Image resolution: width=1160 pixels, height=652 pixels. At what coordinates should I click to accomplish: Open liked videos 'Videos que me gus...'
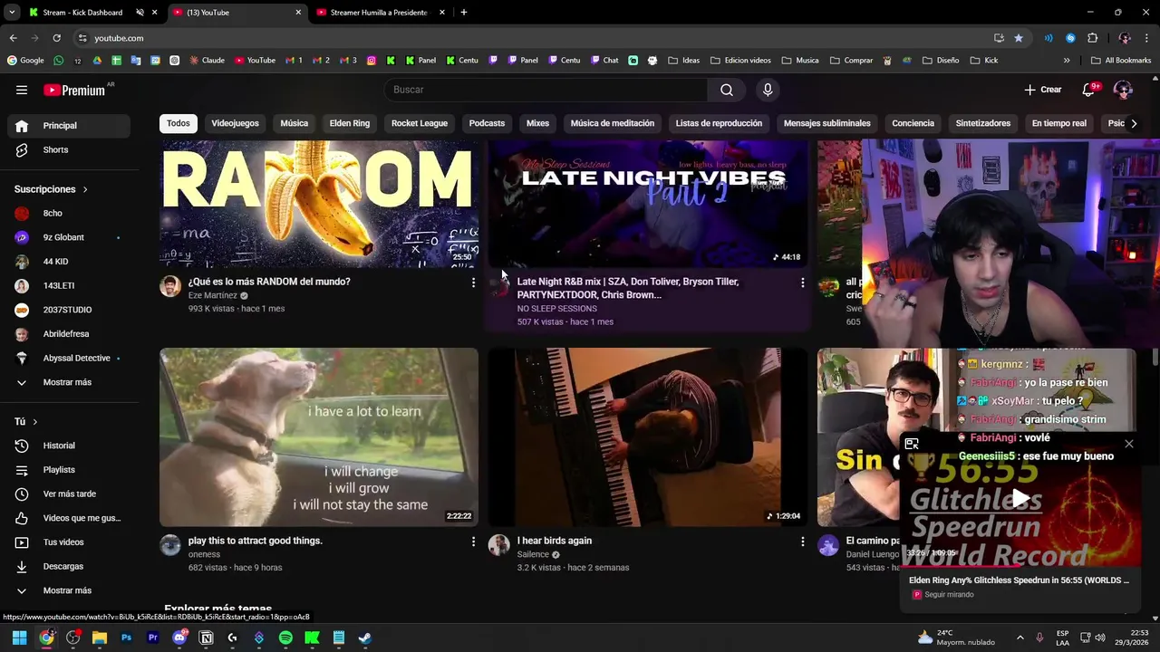pos(69,518)
